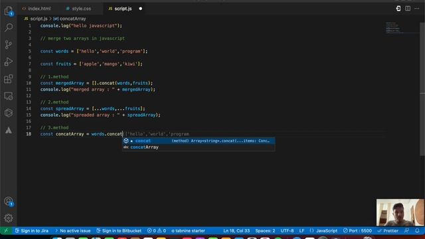Click Sign in to Bitbucket
Image resolution: width=425 pixels, height=239 pixels.
pos(119,230)
